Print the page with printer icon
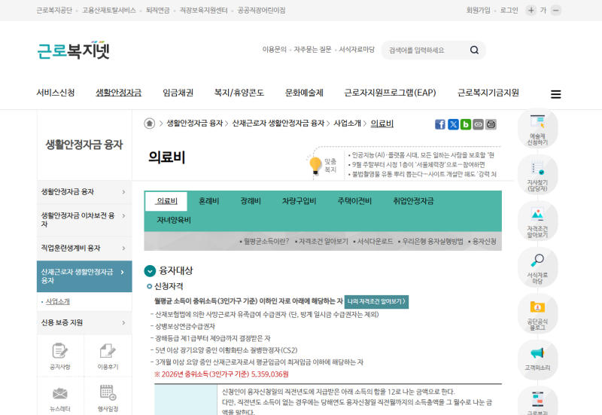The width and height of the screenshot is (602, 415). pos(491,124)
